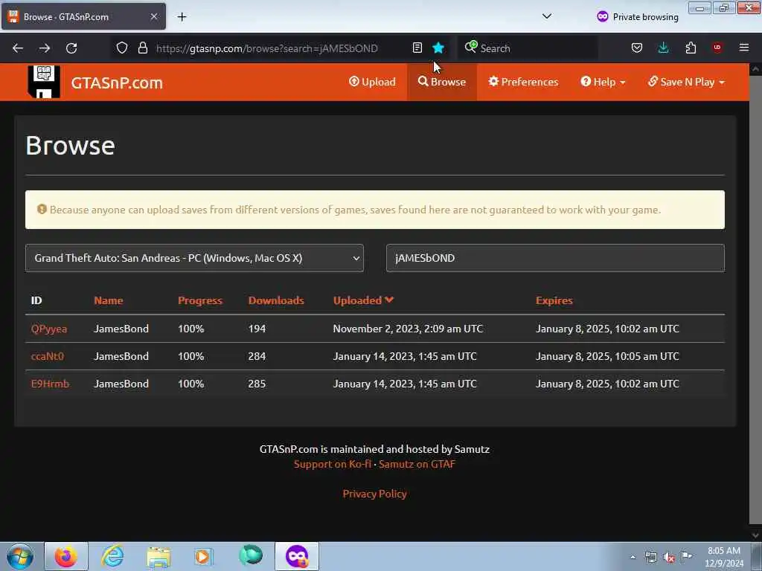Open save QPyyea
The height and width of the screenshot is (571, 762).
pyautogui.click(x=49, y=329)
